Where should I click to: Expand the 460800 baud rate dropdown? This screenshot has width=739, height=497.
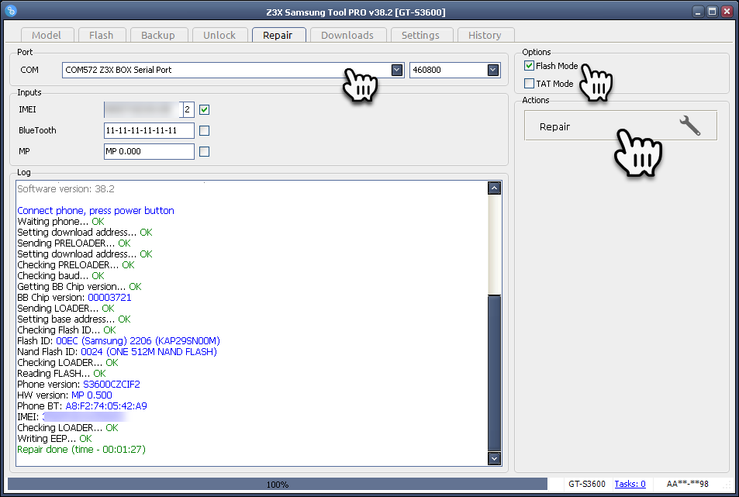[x=493, y=71]
